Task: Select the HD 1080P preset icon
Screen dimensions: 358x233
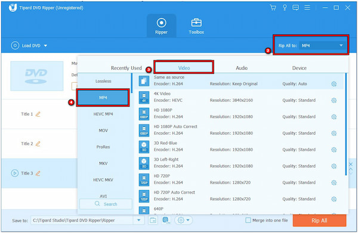Action: [144, 114]
